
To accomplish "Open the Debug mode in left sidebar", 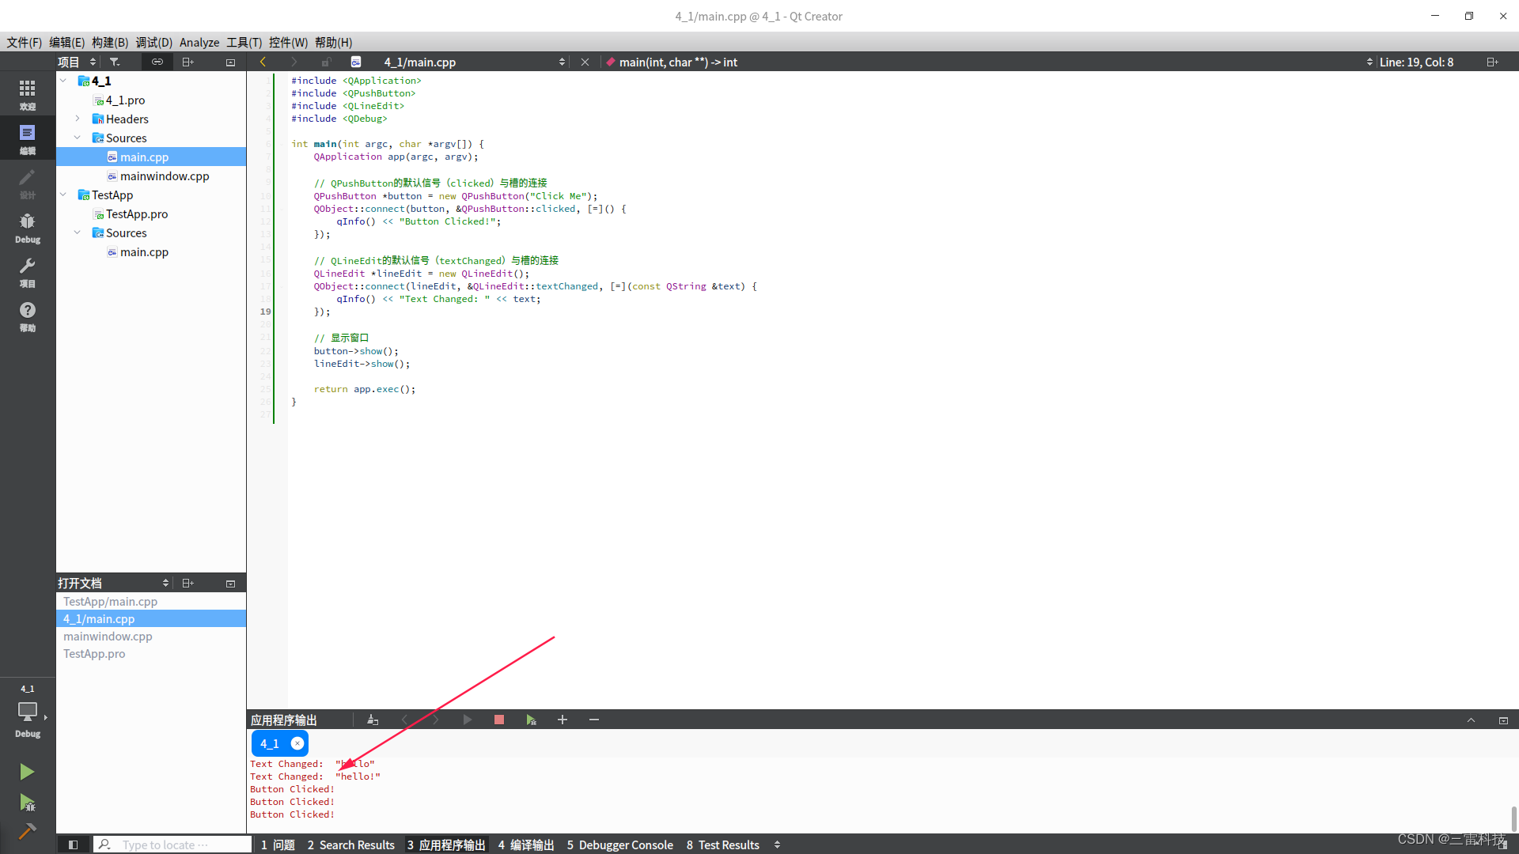I will [x=27, y=228].
